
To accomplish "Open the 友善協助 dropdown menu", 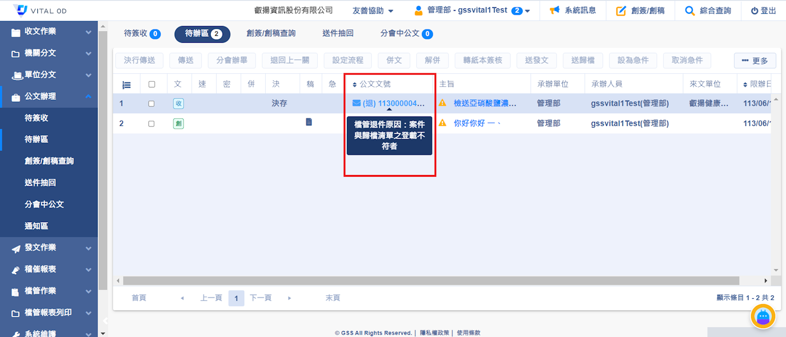I will coord(372,10).
